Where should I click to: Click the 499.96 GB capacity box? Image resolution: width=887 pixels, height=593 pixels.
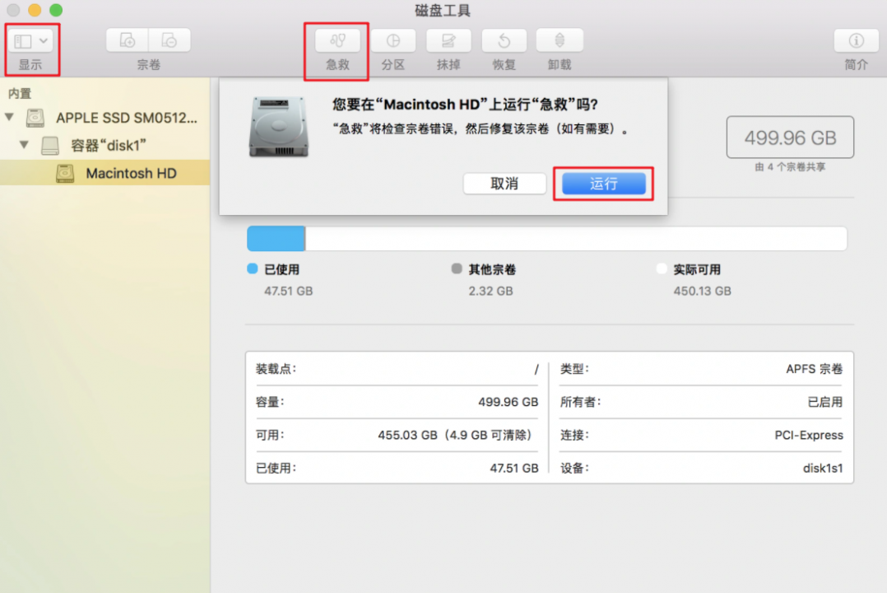(x=790, y=137)
